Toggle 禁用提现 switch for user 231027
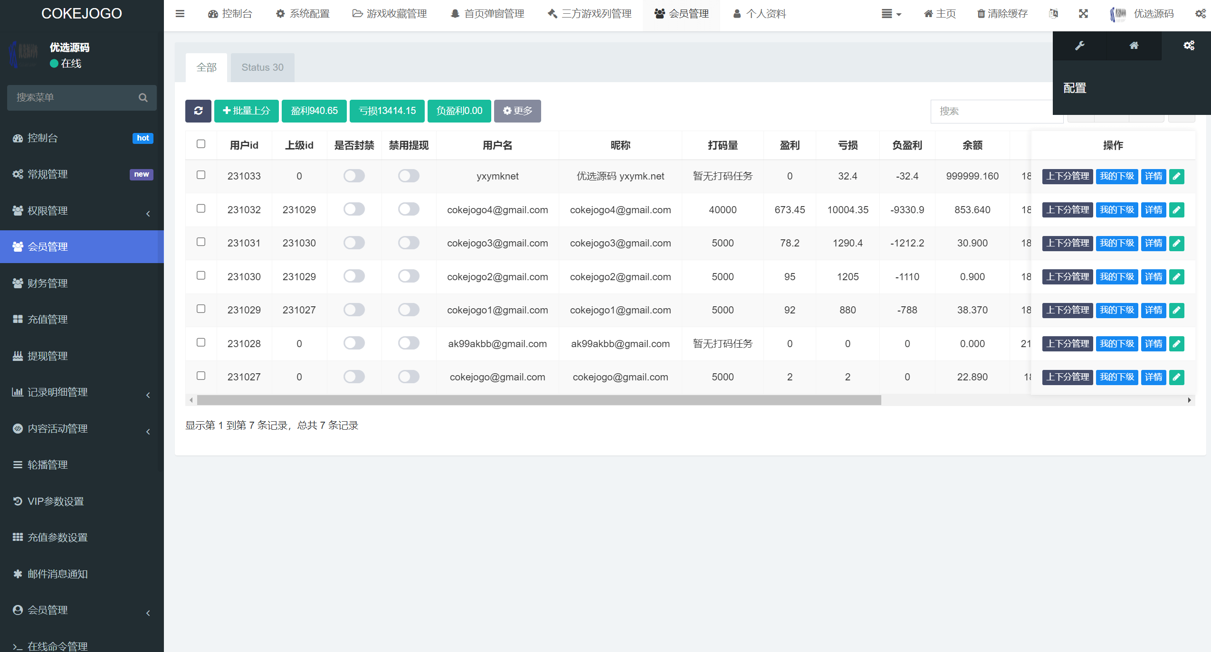The width and height of the screenshot is (1211, 652). [x=409, y=377]
